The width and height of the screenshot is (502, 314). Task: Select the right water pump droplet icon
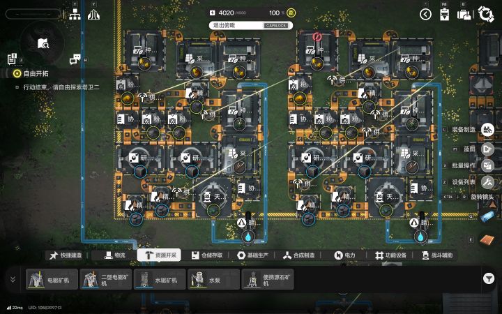pos(420,237)
